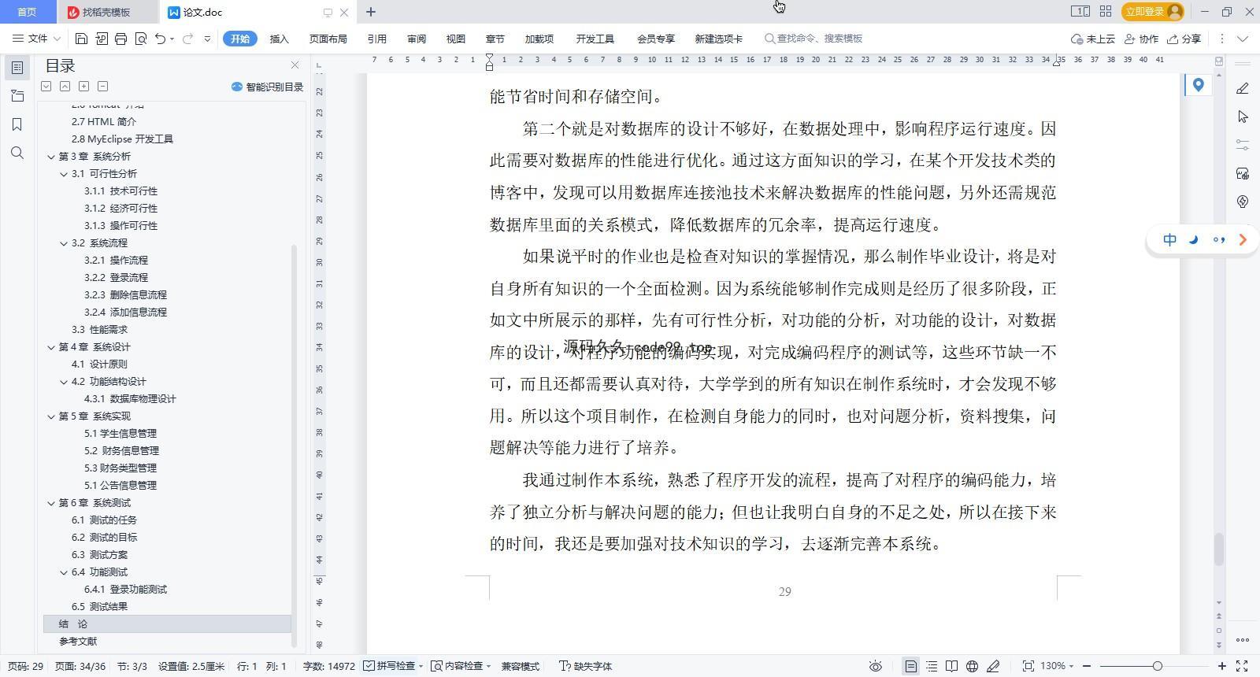Screen dimensions: 1260x677
Task: Click the 立即登录 login button
Action: (x=1154, y=11)
